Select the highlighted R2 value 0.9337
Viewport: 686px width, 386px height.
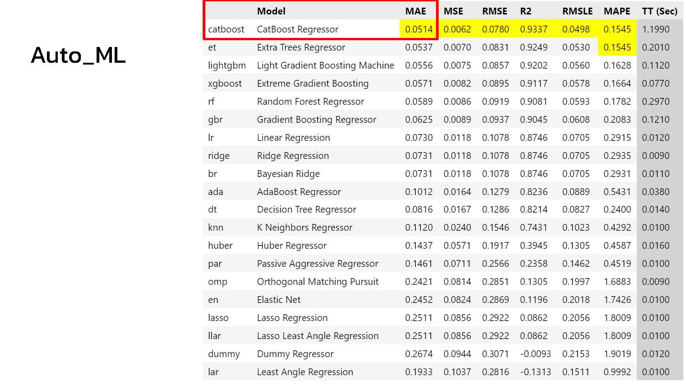click(x=533, y=29)
